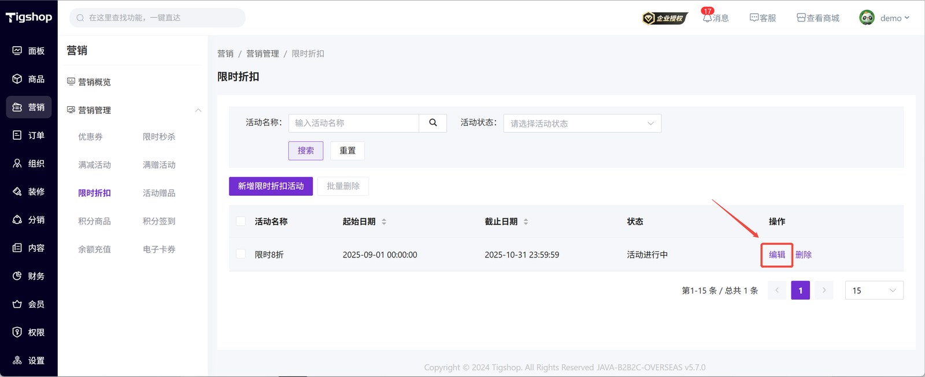Click the 新增限时折扣活动 button
The height and width of the screenshot is (377, 925).
tap(271, 186)
